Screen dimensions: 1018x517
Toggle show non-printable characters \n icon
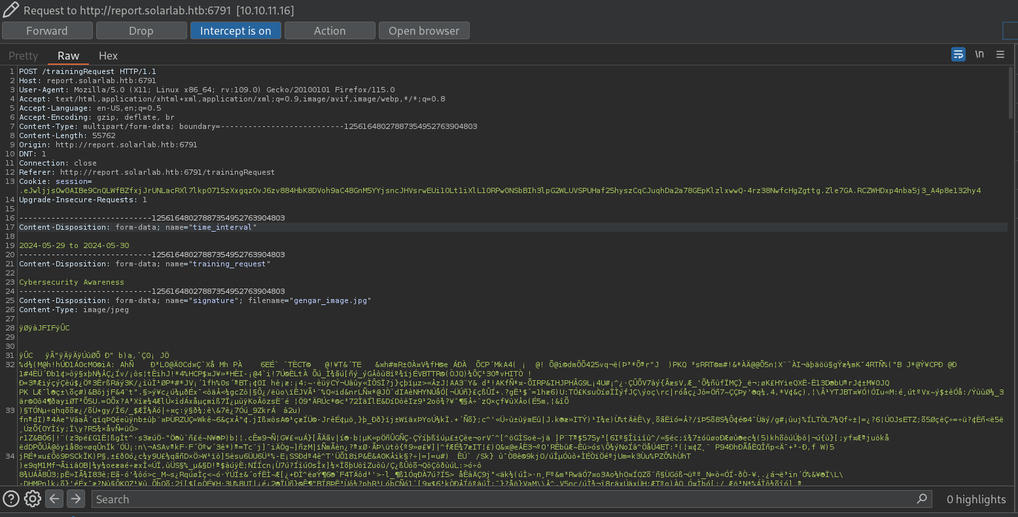(x=979, y=54)
